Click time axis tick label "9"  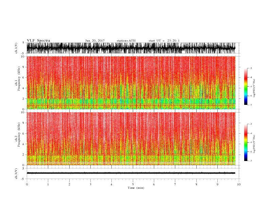[217, 184]
